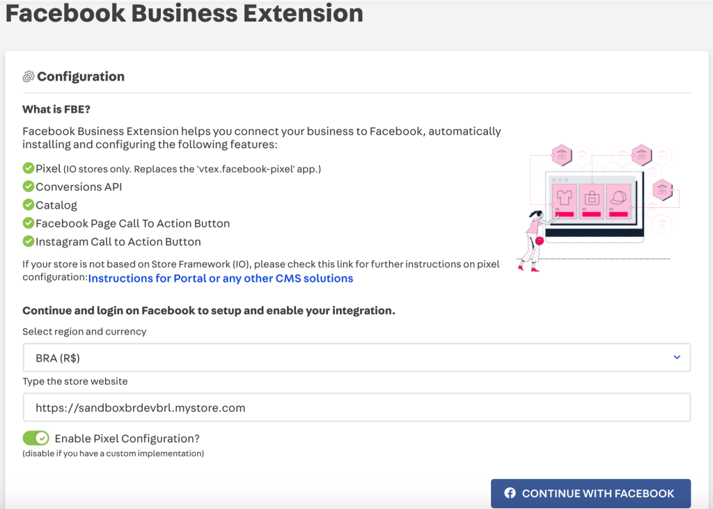Click the 'Type the store website' label

pos(75,382)
